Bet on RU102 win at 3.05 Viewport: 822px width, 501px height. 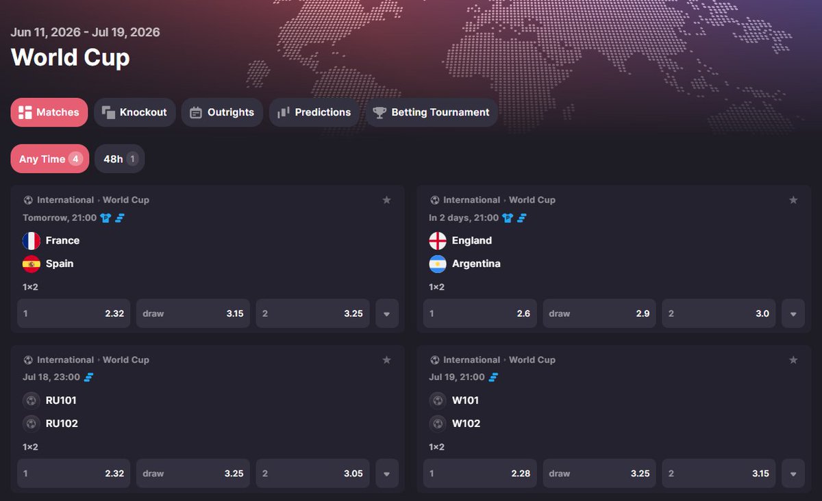(313, 474)
